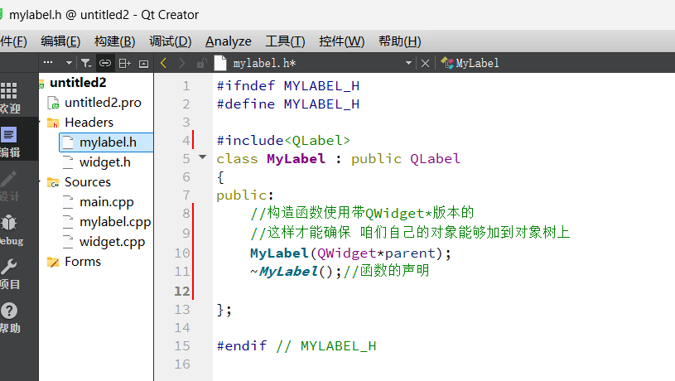Click the '#define MYLABEL_H' line
The image size is (675, 381).
point(288,104)
